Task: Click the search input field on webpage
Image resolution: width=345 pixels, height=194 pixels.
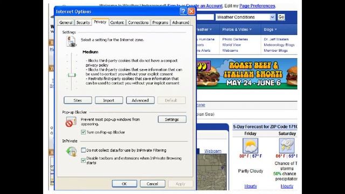Action: 205,17
